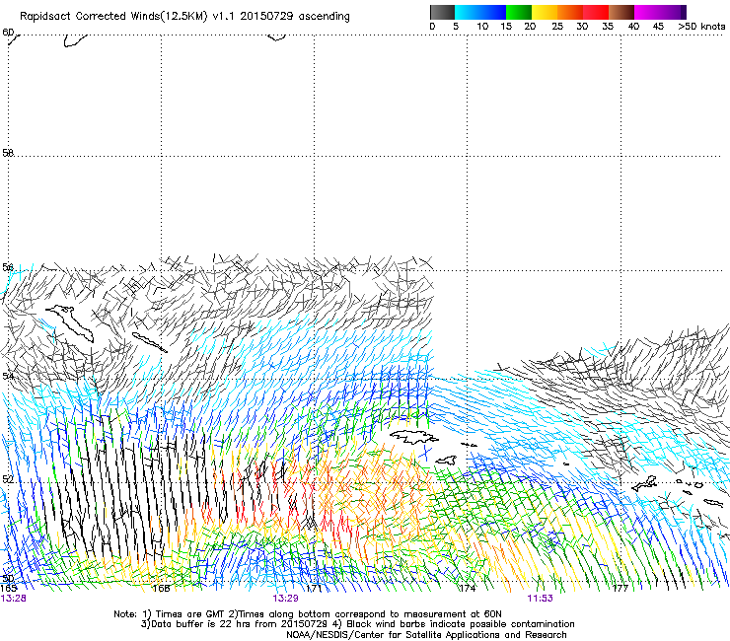Click the yellow 20-25 knots legend swatch
Viewport: 730px width, 641px height.
pos(545,12)
